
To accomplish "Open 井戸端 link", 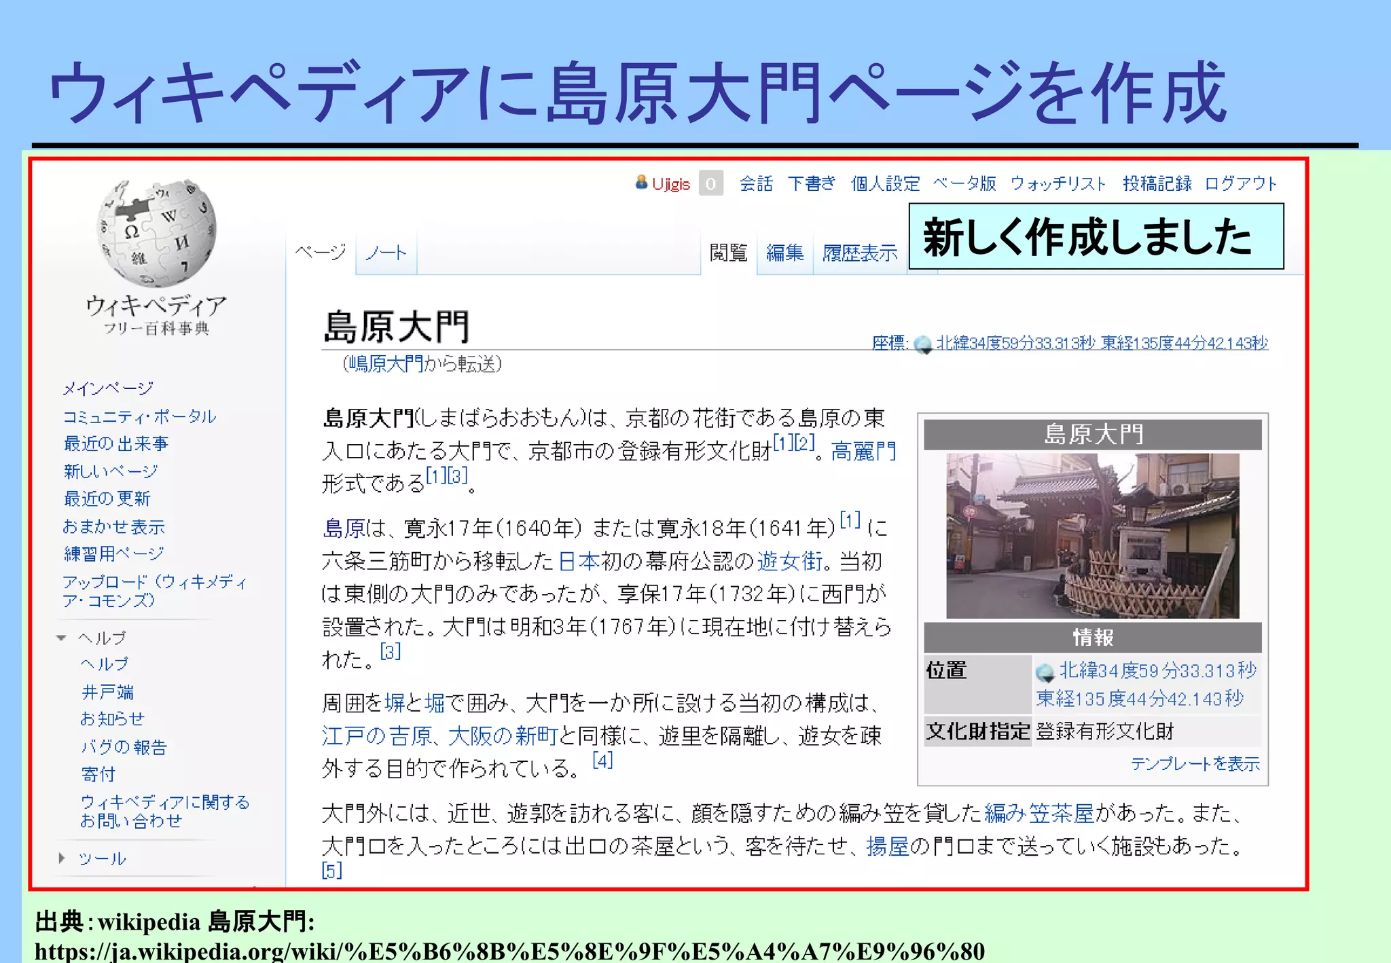I will [107, 691].
